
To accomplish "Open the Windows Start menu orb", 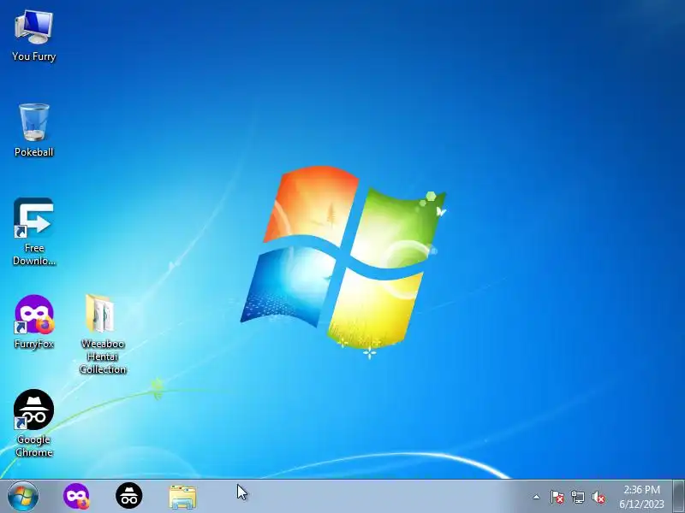I will 23,496.
